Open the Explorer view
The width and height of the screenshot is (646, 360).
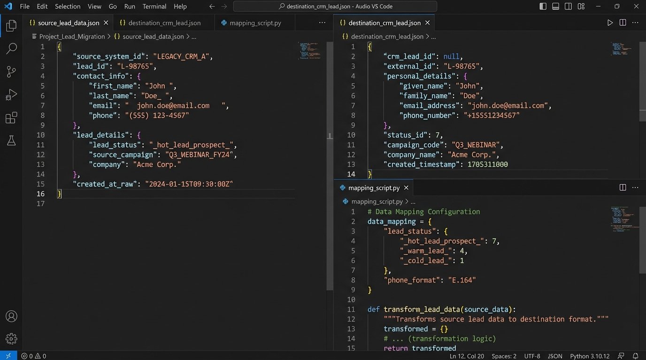click(x=11, y=26)
